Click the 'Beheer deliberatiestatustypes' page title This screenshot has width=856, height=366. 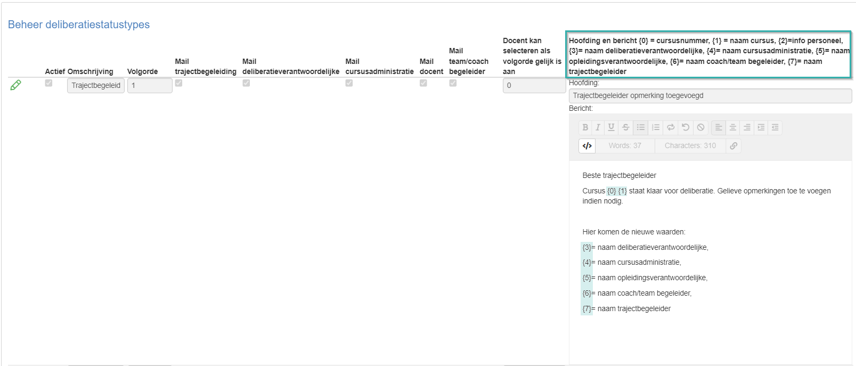click(x=79, y=25)
